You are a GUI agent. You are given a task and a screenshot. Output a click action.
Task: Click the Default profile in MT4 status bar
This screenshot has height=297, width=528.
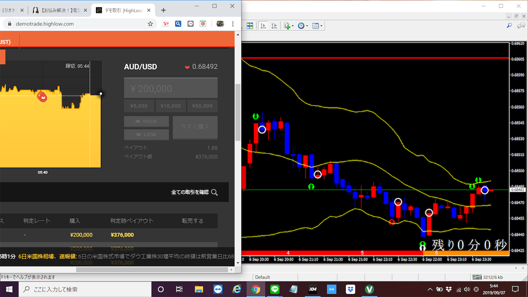click(x=262, y=277)
